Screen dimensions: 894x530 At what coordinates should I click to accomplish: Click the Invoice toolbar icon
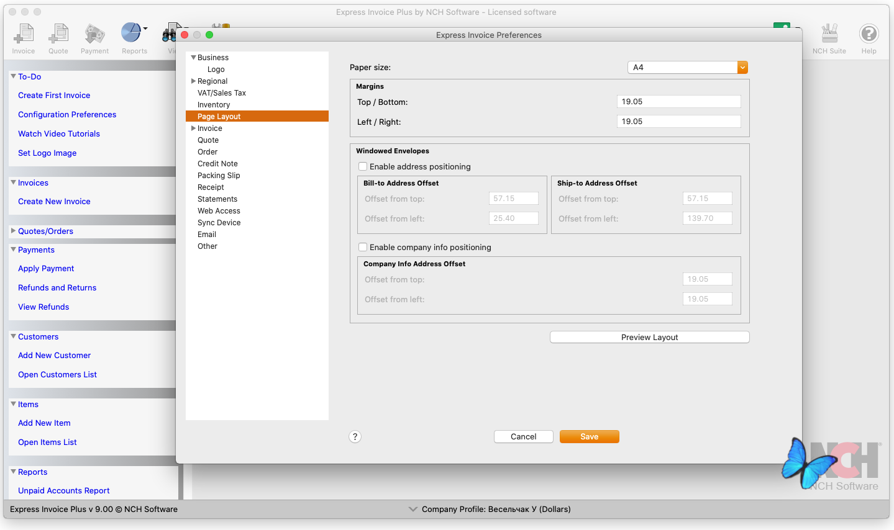point(24,39)
